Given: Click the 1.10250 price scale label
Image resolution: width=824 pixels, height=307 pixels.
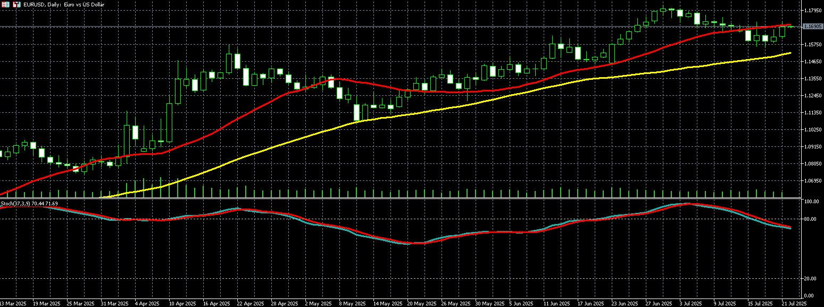Looking at the screenshot, I should [812, 130].
